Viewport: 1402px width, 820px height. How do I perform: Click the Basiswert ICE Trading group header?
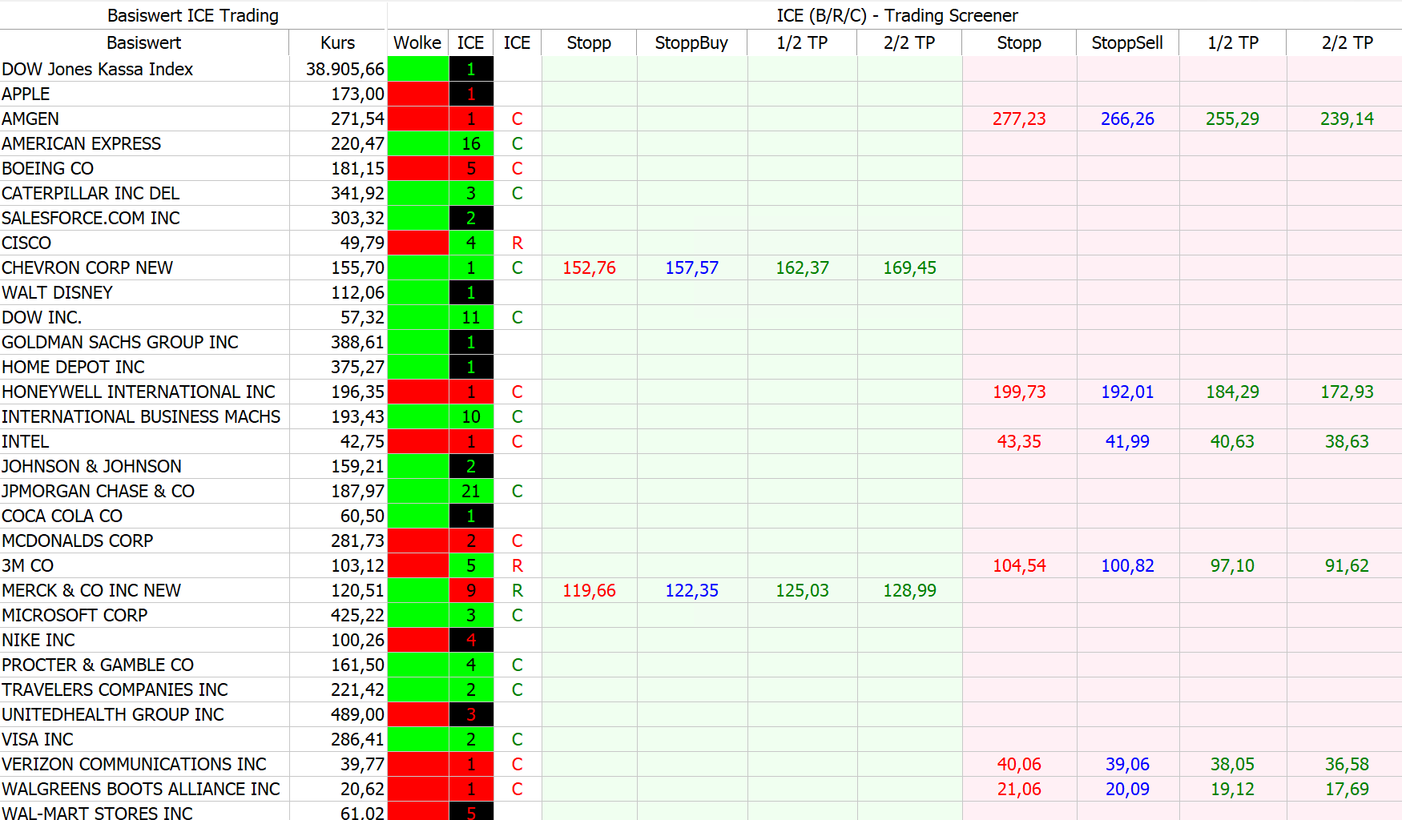(x=193, y=15)
